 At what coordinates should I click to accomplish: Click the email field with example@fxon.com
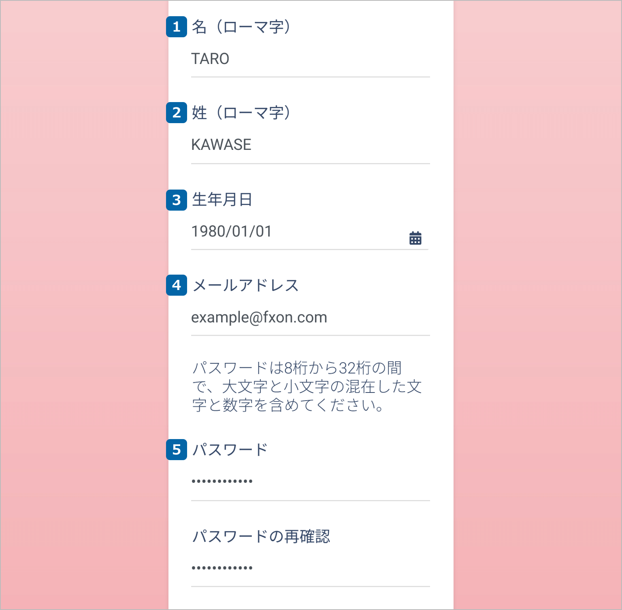tap(310, 318)
